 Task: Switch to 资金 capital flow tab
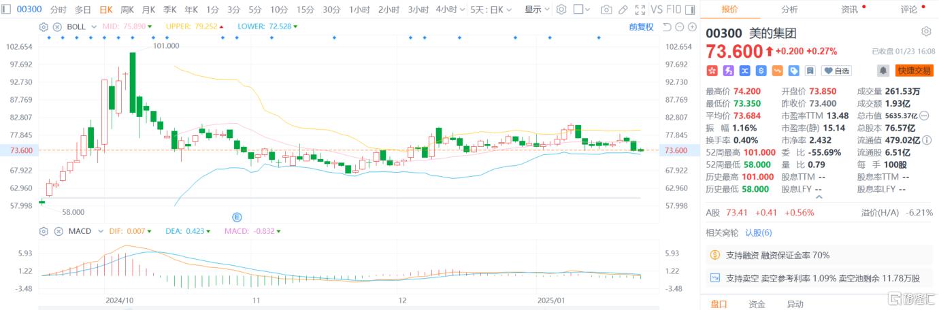tap(757, 304)
